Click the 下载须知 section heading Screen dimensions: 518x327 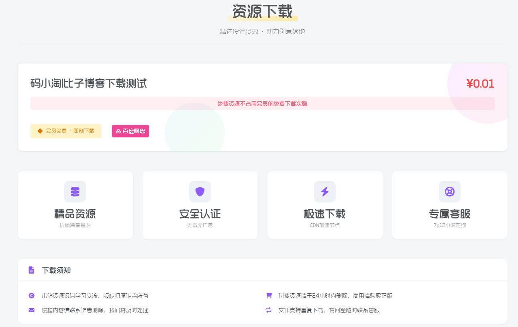coord(56,270)
